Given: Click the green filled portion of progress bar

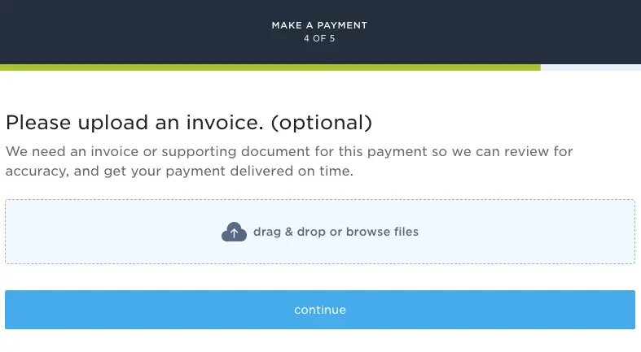Looking at the screenshot, I should coord(270,67).
